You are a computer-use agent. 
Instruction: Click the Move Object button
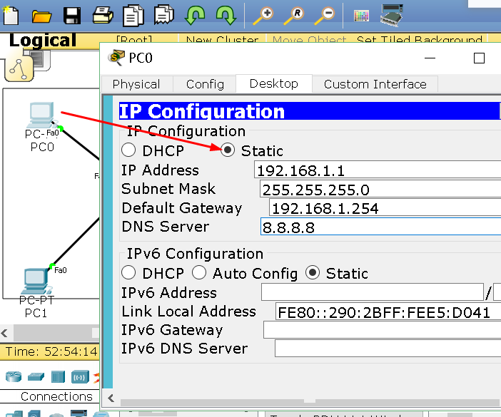(309, 40)
